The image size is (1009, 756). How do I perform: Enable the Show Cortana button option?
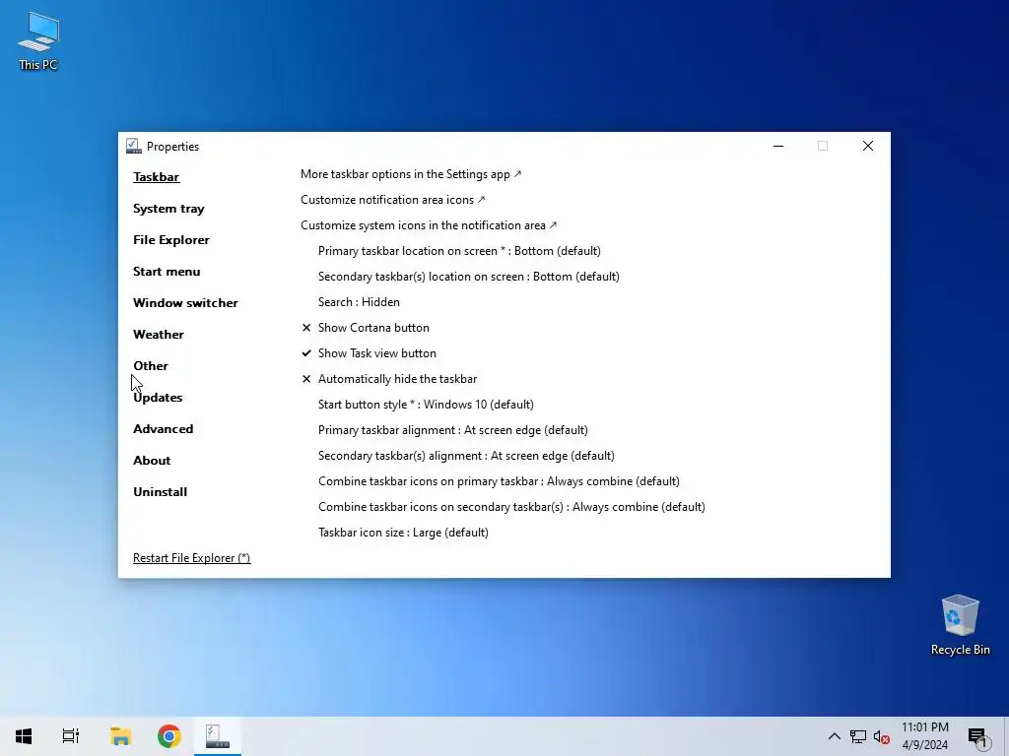366,328
